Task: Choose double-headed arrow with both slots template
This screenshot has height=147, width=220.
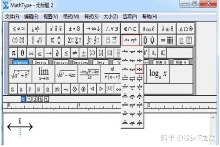Action: (139, 69)
